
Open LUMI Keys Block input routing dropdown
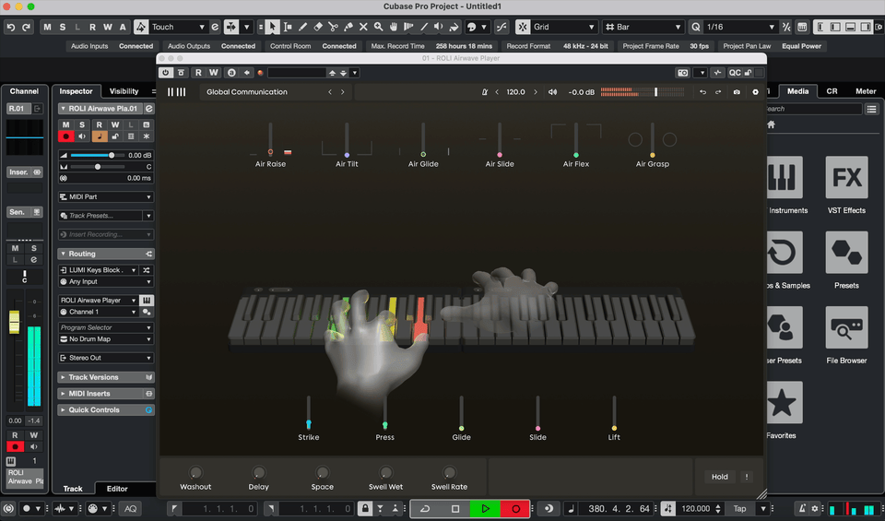pyautogui.click(x=99, y=270)
